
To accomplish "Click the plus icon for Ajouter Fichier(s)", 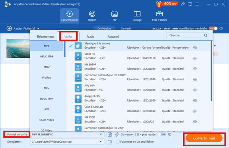I will click(9, 29).
